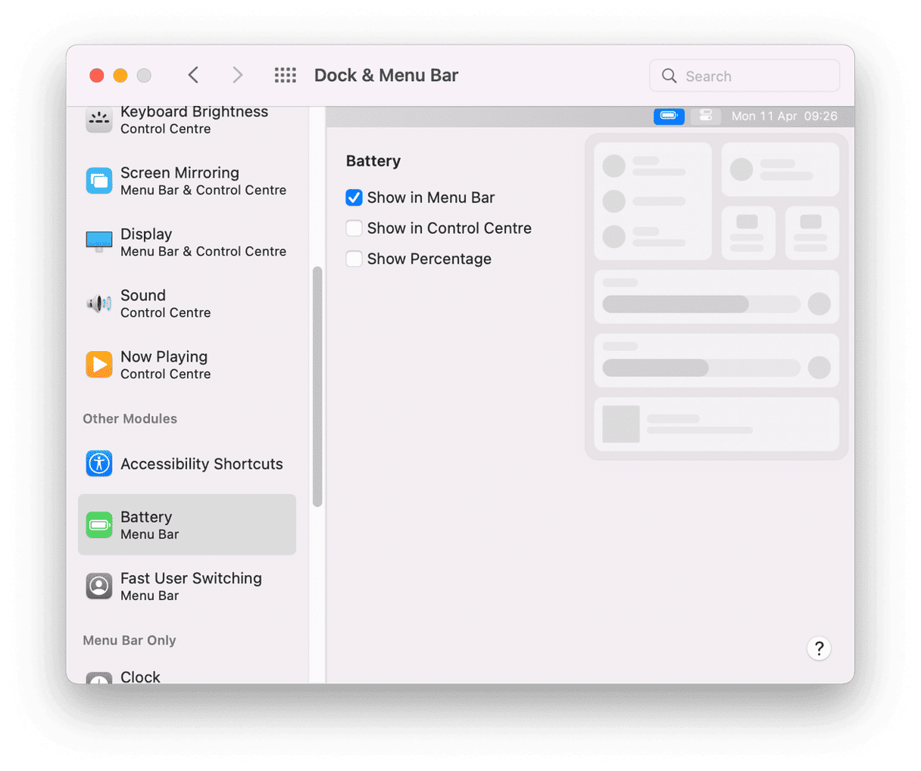Image resolution: width=921 pixels, height=771 pixels.
Task: Go back using the left chevron
Action: point(193,75)
